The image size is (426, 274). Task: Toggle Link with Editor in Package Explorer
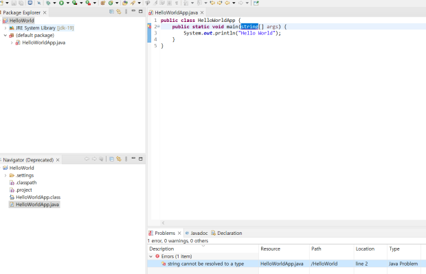pos(119,12)
